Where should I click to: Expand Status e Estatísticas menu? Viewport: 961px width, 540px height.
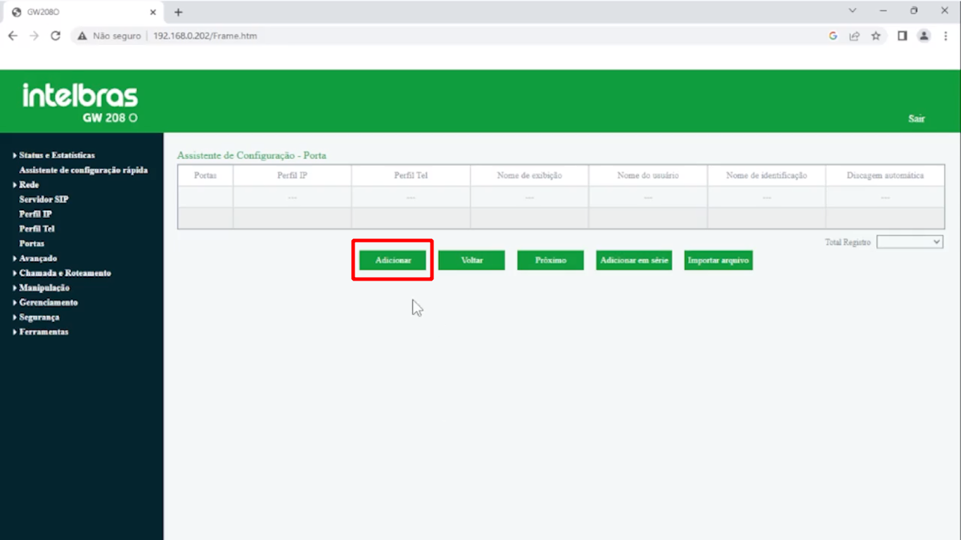click(56, 155)
